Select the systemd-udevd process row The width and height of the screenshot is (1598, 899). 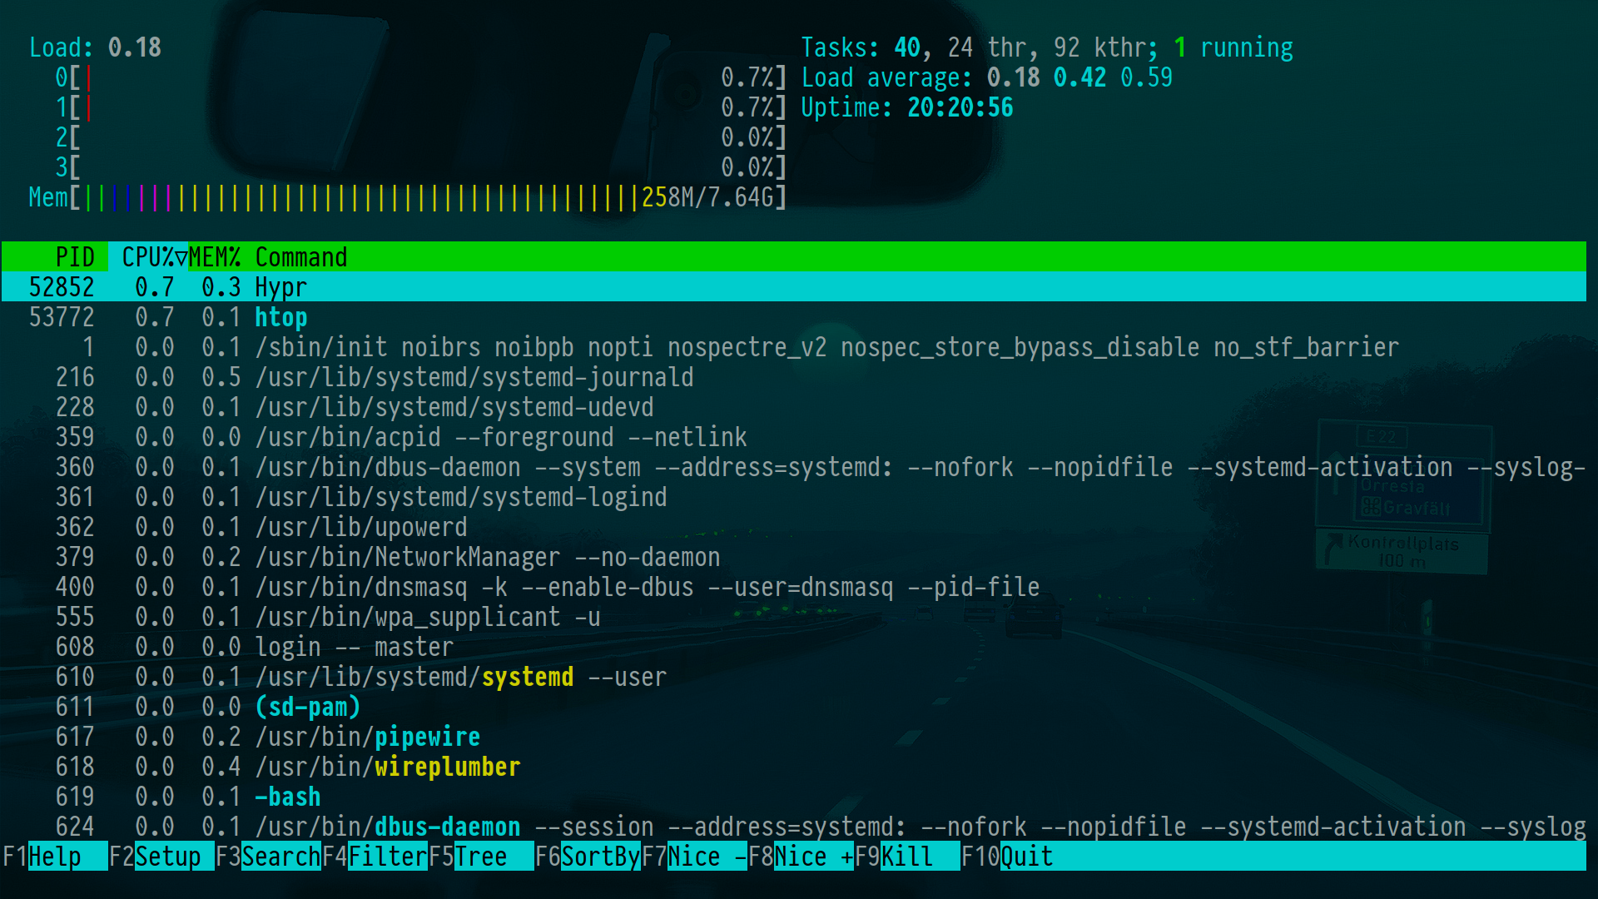[794, 406]
